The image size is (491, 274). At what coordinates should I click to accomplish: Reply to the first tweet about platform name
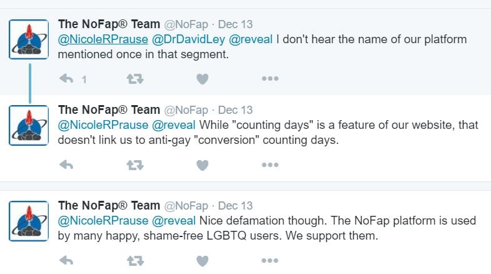[x=66, y=79]
